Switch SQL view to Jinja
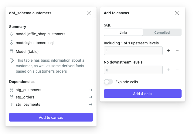194x134 pixels. 123,33
